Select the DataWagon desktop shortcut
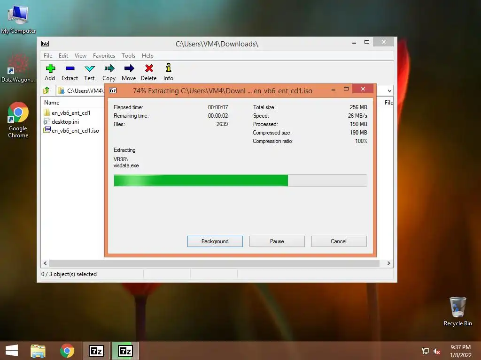Image resolution: width=481 pixels, height=360 pixels. click(18, 68)
